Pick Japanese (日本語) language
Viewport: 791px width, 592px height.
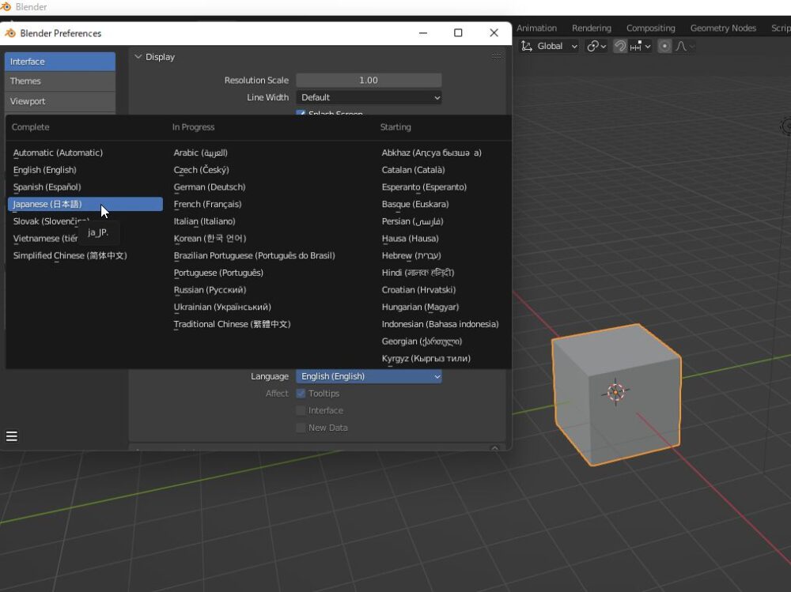[85, 204]
